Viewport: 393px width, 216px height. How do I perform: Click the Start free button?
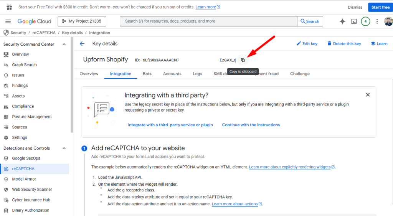[x=380, y=7]
